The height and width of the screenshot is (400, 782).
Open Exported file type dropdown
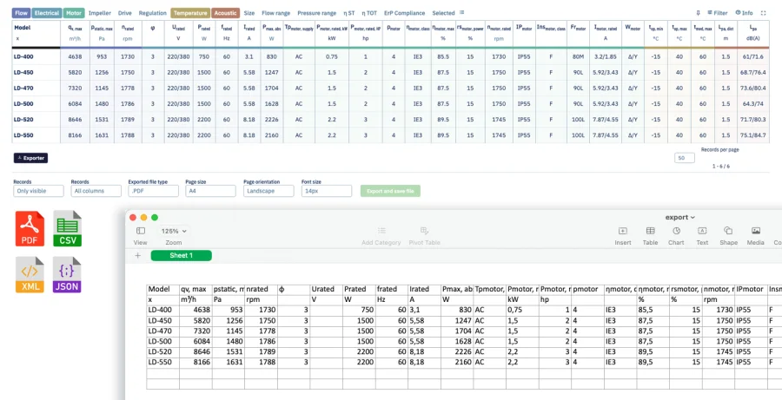[x=153, y=191]
